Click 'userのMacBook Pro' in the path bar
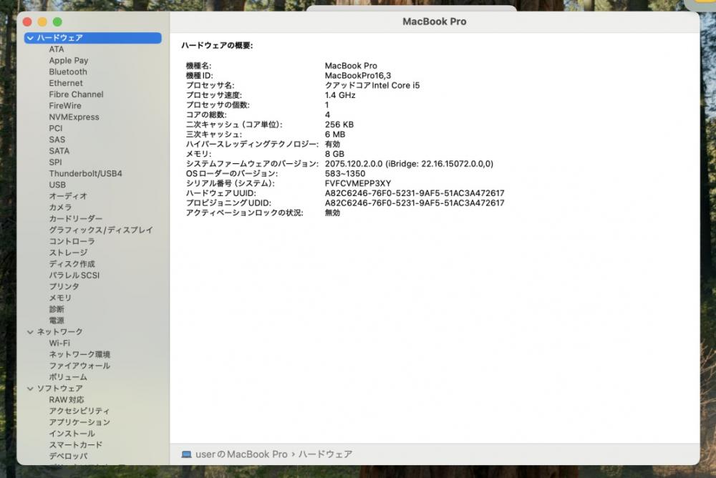Image resolution: width=716 pixels, height=478 pixels. coord(241,454)
